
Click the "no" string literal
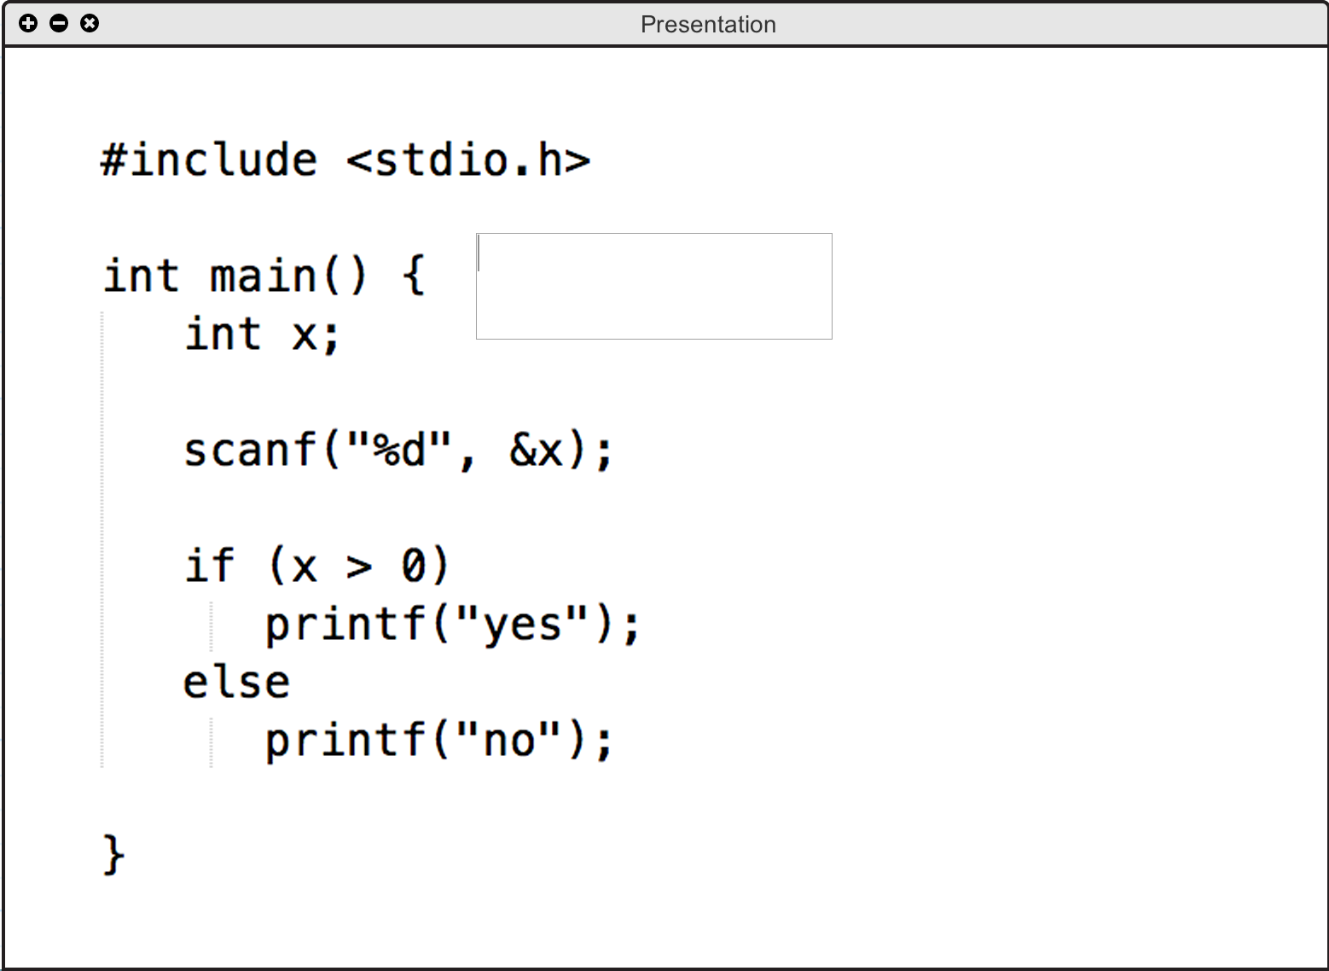(508, 740)
